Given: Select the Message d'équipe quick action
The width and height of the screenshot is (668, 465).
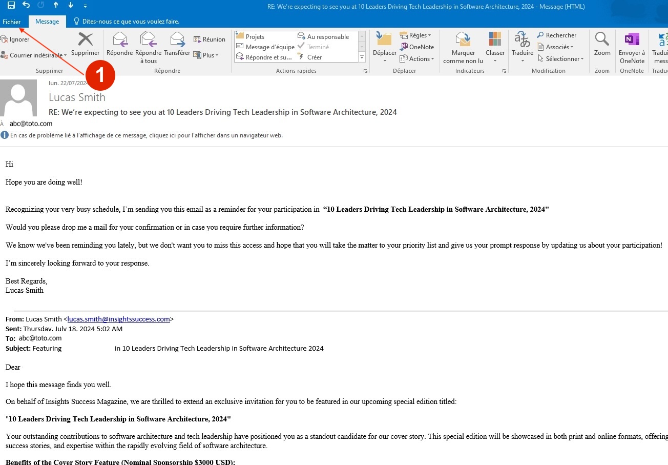Looking at the screenshot, I should pyautogui.click(x=265, y=47).
